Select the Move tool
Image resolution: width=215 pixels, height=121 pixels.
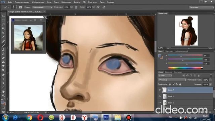click(x=3, y=16)
